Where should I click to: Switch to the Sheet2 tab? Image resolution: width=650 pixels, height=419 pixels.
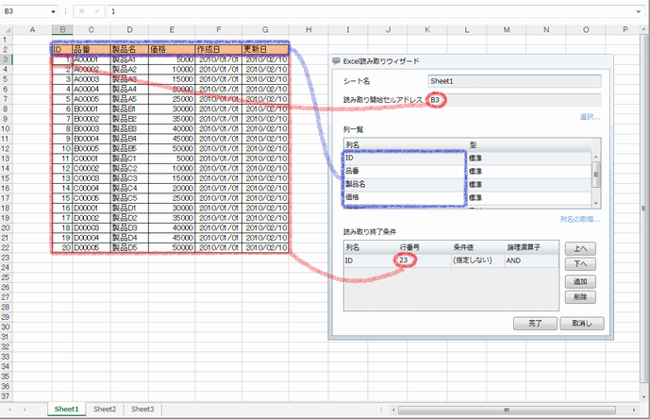105,410
